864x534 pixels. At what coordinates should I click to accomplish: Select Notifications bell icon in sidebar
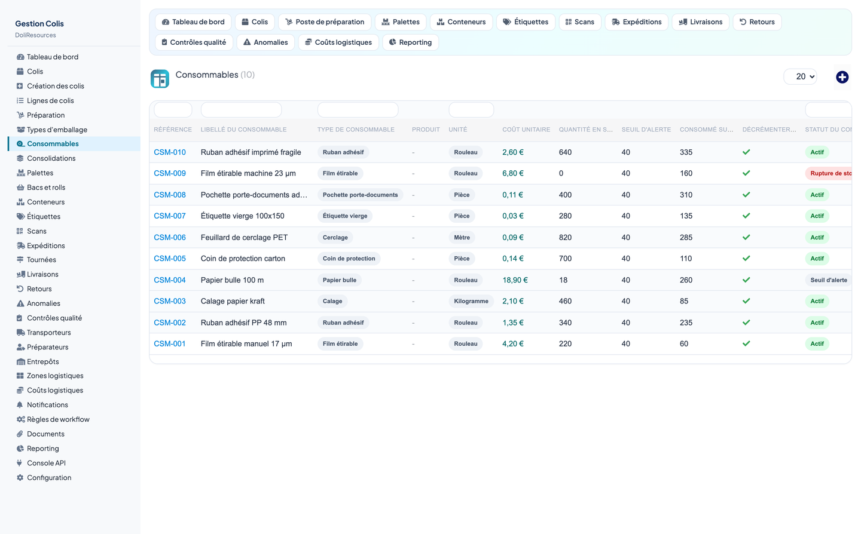click(x=20, y=405)
